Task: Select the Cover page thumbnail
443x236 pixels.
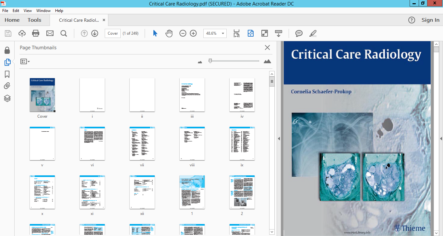Action: [42, 95]
